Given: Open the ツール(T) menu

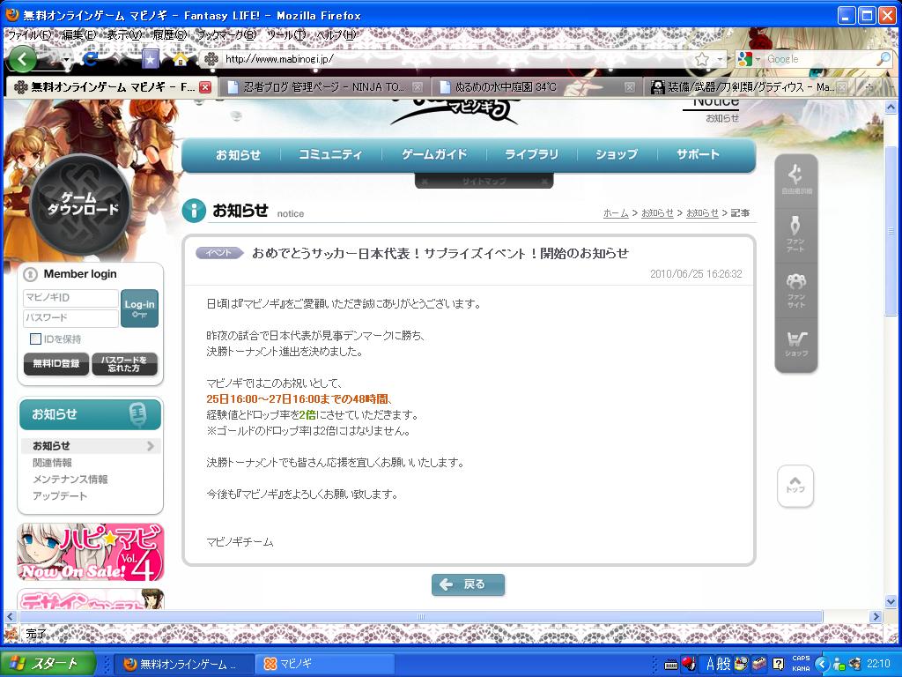Looking at the screenshot, I should pyautogui.click(x=286, y=34).
